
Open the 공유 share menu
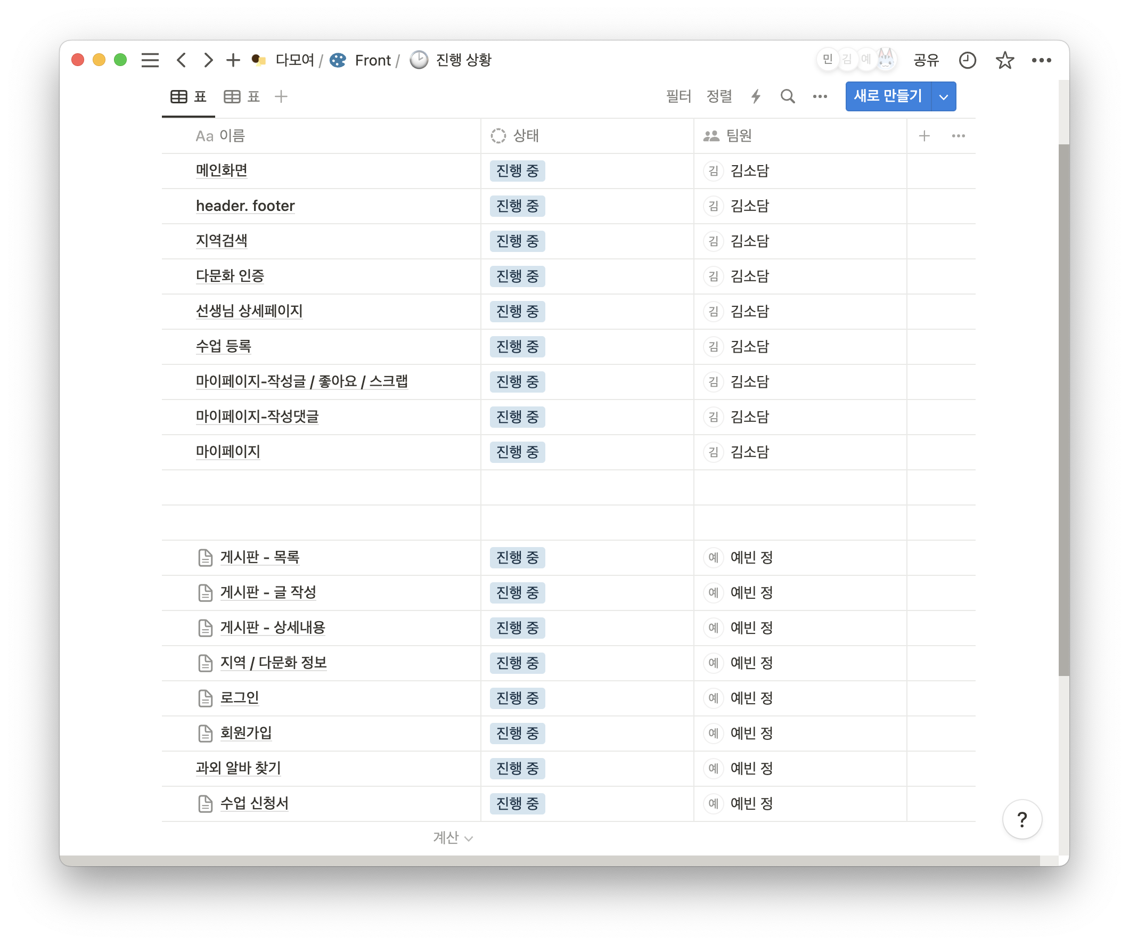point(926,60)
